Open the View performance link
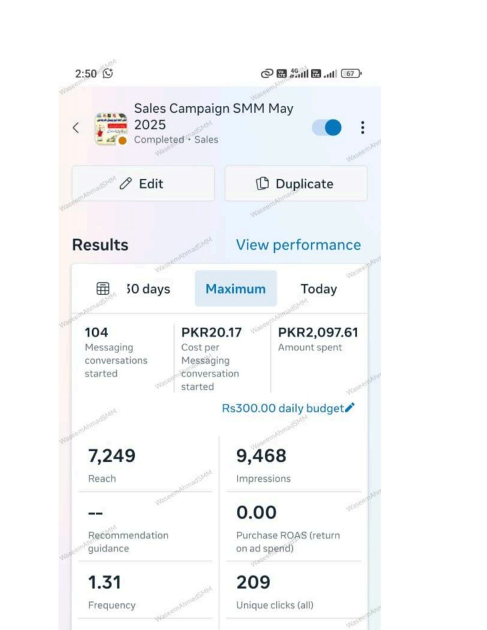The width and height of the screenshot is (487, 630). click(298, 245)
